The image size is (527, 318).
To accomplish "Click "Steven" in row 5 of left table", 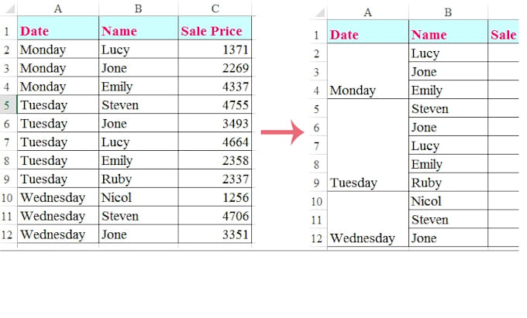I will [138, 105].
